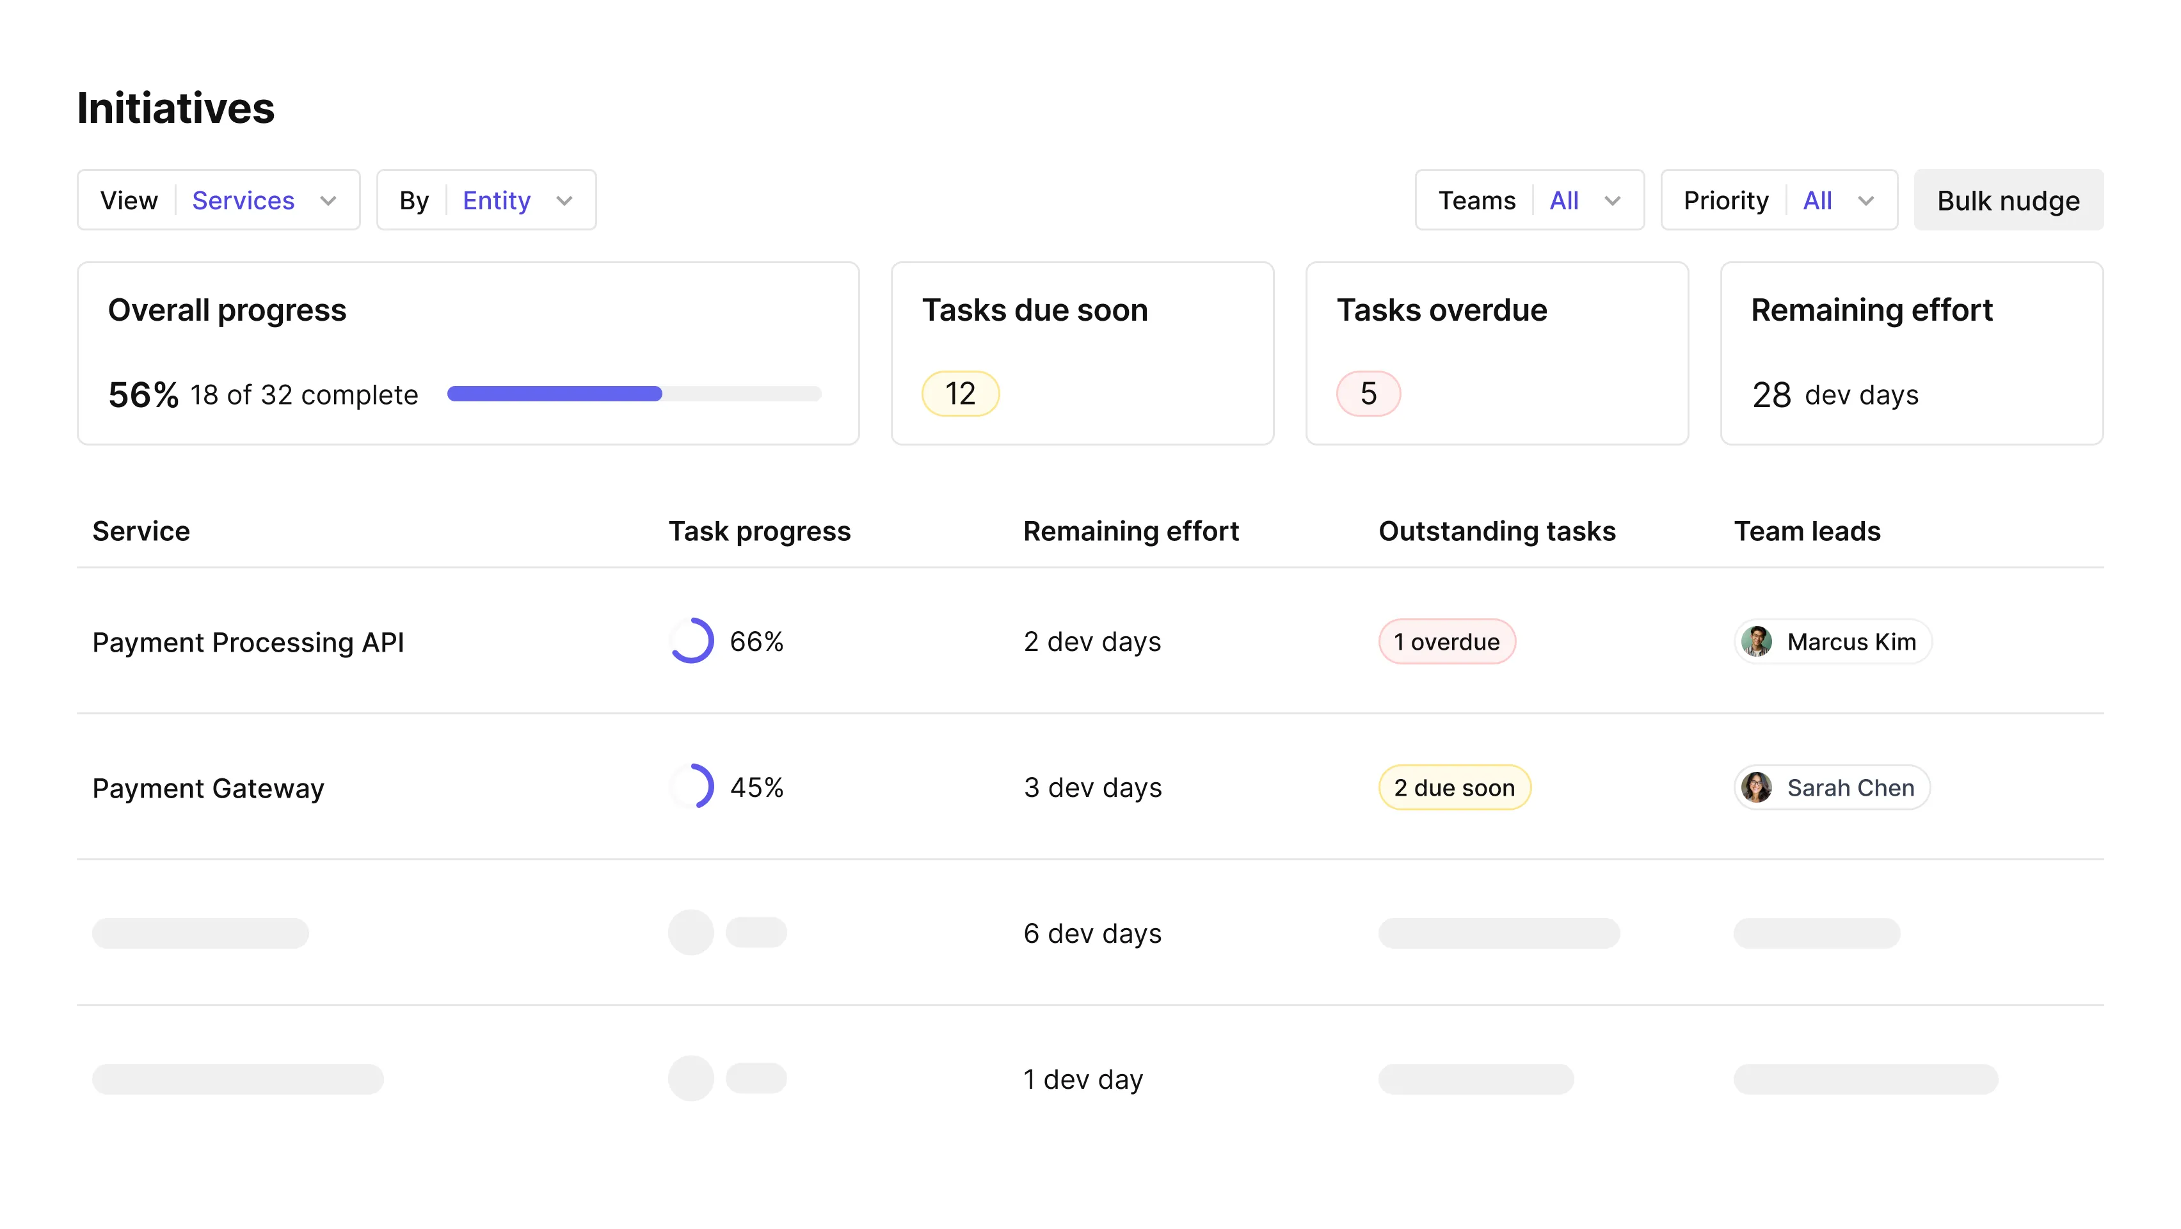
Task: Click the 2 dev days cell
Action: point(1092,642)
